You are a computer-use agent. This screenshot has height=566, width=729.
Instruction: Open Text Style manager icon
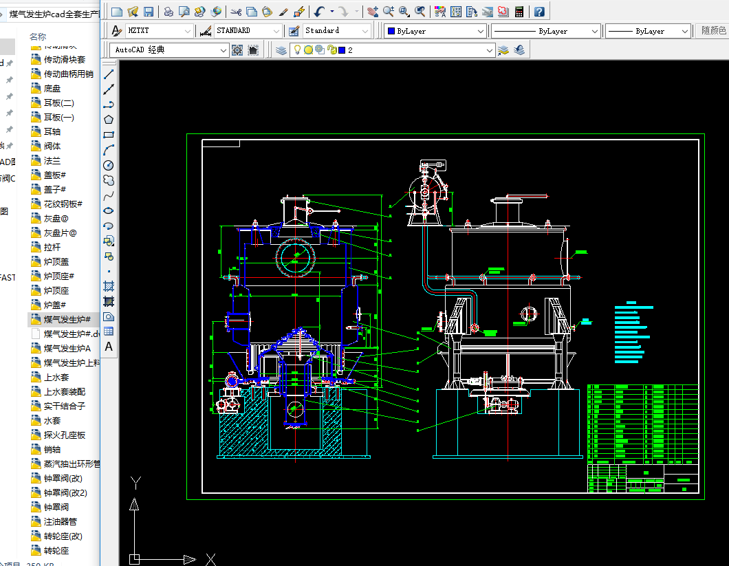(x=116, y=31)
